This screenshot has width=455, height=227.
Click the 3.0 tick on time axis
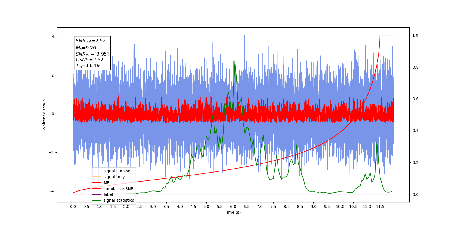[153, 207]
